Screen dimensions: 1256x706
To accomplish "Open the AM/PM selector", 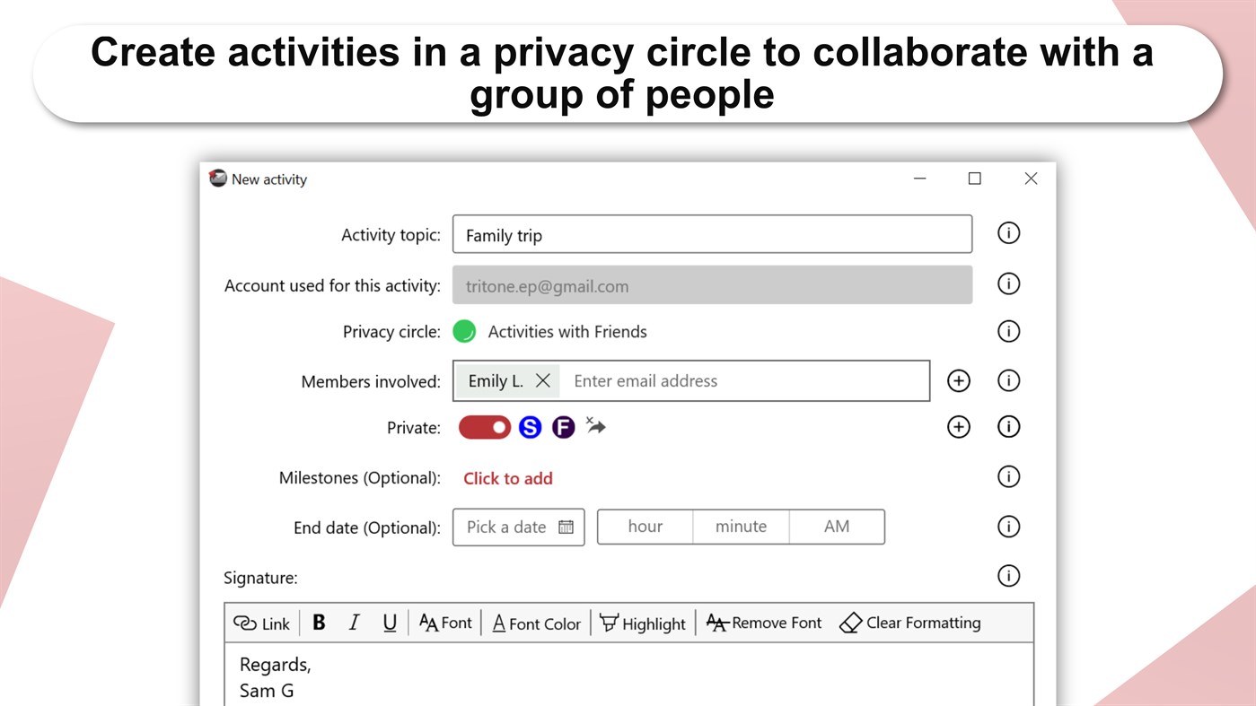I will (836, 527).
